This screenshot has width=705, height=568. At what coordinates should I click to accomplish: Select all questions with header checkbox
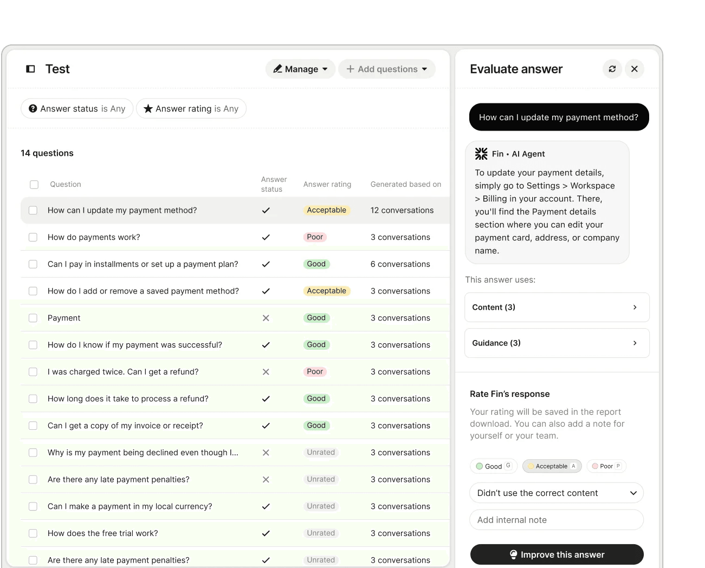click(x=34, y=185)
